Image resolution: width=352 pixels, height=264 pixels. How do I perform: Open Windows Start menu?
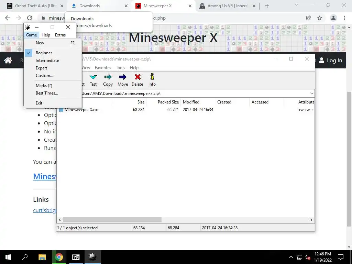[x=8, y=257]
